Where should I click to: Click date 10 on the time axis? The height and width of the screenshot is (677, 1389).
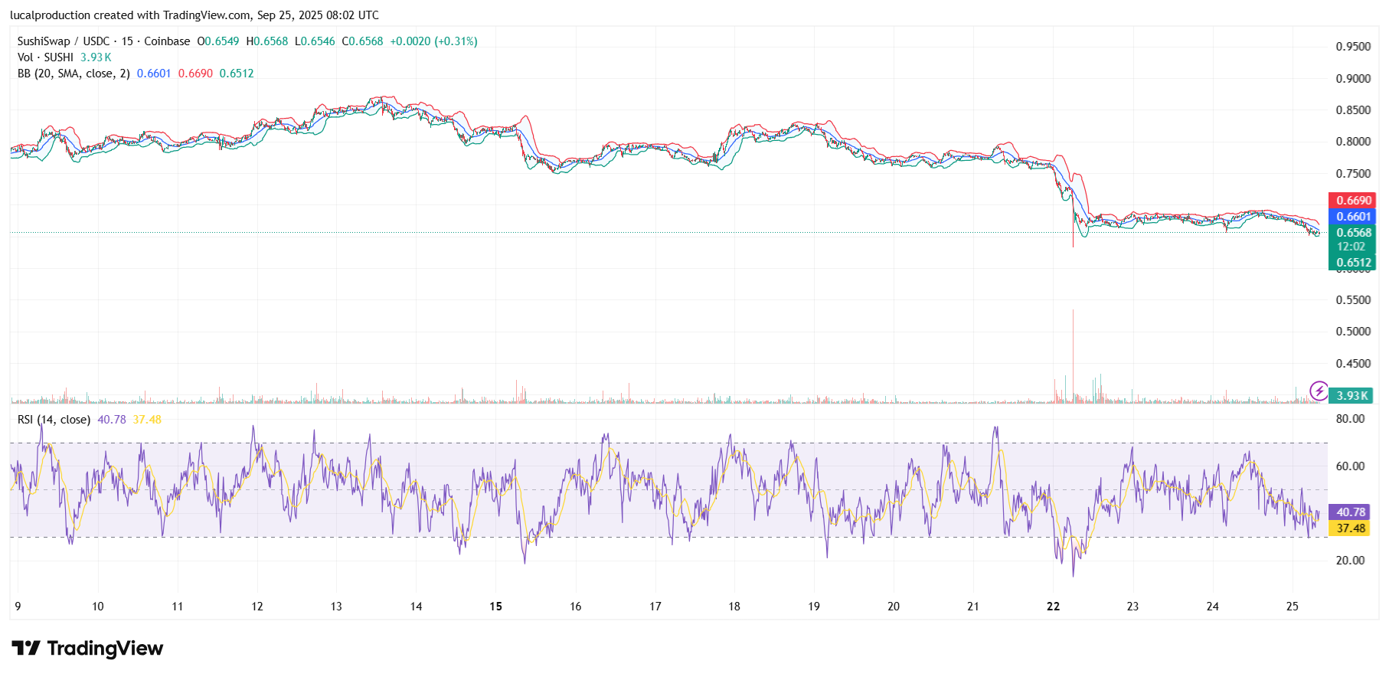(98, 607)
